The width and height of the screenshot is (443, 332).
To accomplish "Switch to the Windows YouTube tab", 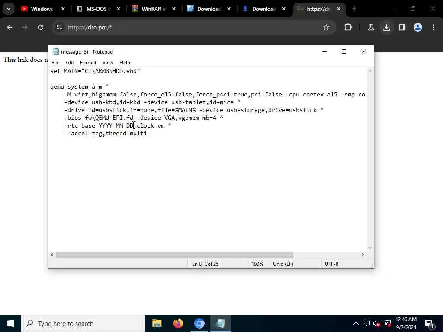I will pos(42,9).
